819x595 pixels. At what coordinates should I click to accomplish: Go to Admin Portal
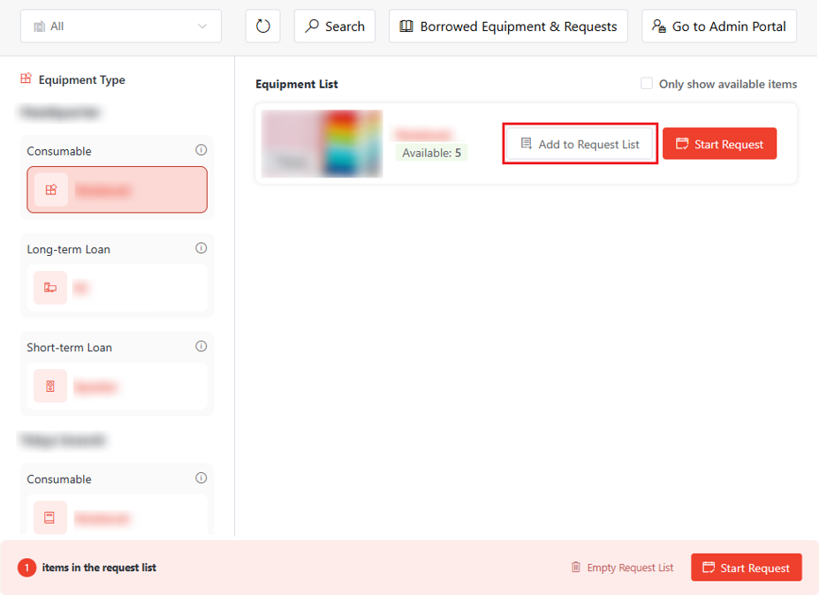click(x=719, y=26)
